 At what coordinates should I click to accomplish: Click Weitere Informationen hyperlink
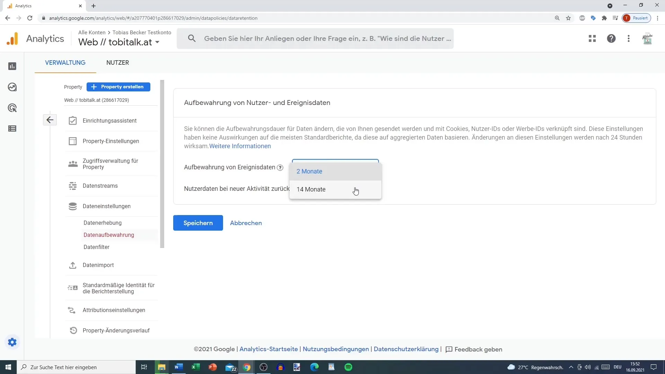[x=240, y=146]
